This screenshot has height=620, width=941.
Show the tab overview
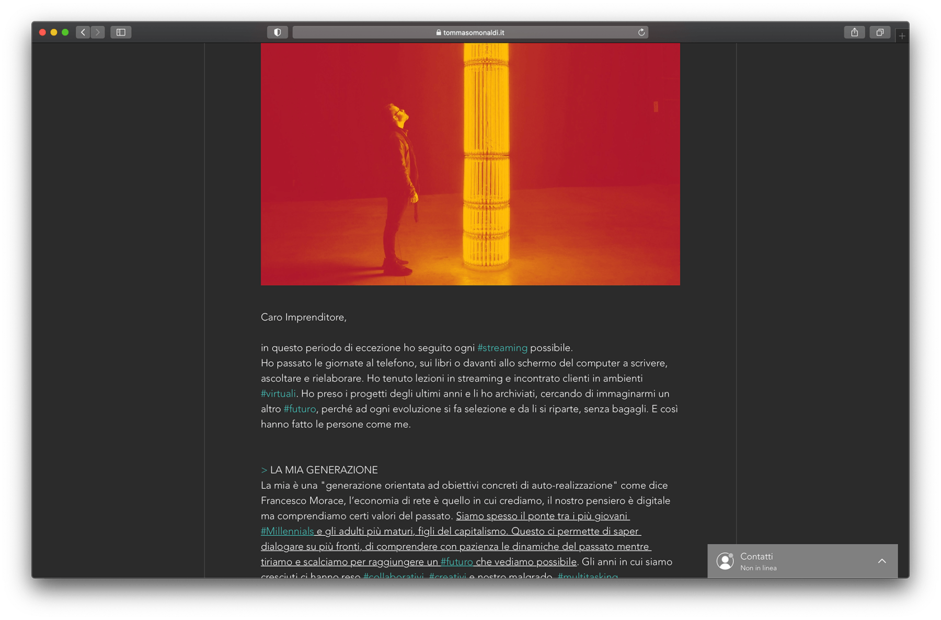click(880, 32)
